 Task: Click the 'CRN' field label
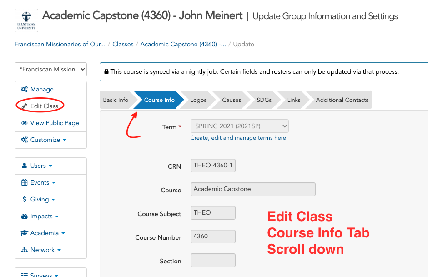point(174,166)
